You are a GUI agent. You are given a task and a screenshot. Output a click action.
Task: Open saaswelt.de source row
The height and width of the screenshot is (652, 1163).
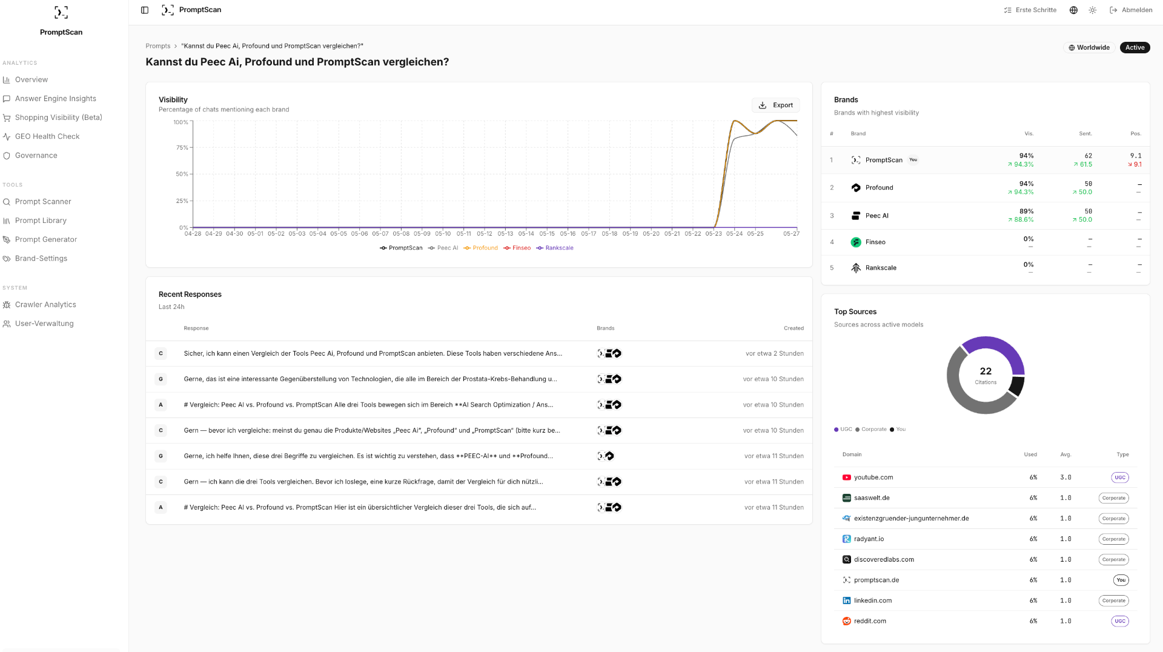click(986, 498)
